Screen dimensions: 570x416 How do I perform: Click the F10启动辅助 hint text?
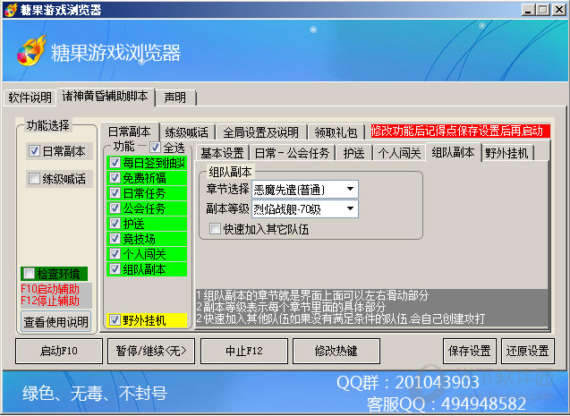(x=50, y=289)
